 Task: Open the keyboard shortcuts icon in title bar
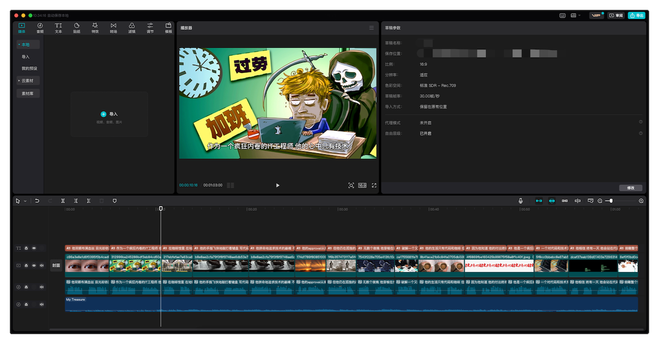[x=563, y=15]
